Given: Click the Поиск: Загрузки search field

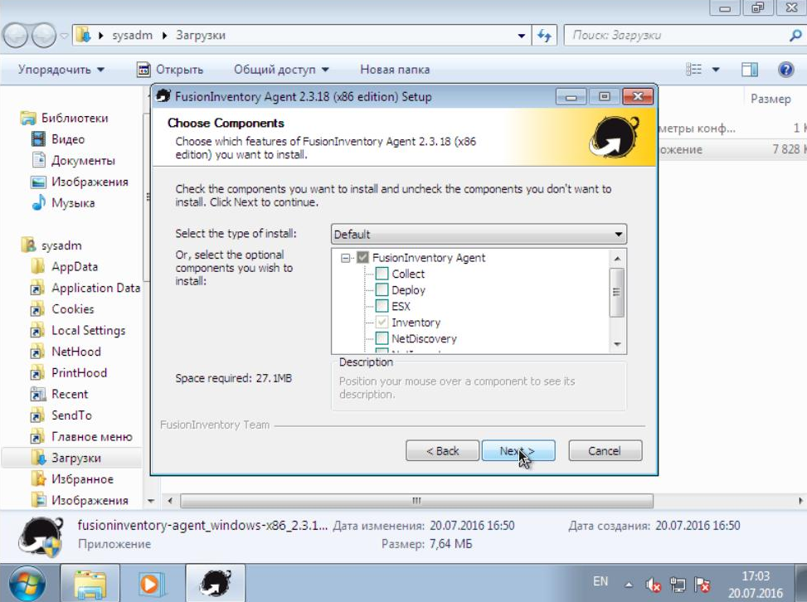Looking at the screenshot, I should pyautogui.click(x=676, y=36).
